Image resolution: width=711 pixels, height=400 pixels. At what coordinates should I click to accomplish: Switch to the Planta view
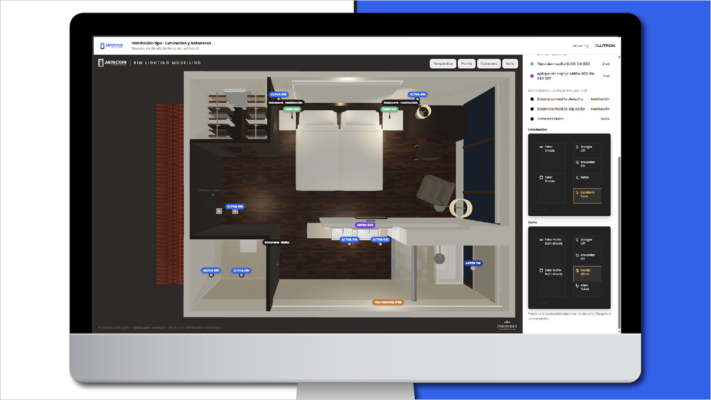[467, 63]
